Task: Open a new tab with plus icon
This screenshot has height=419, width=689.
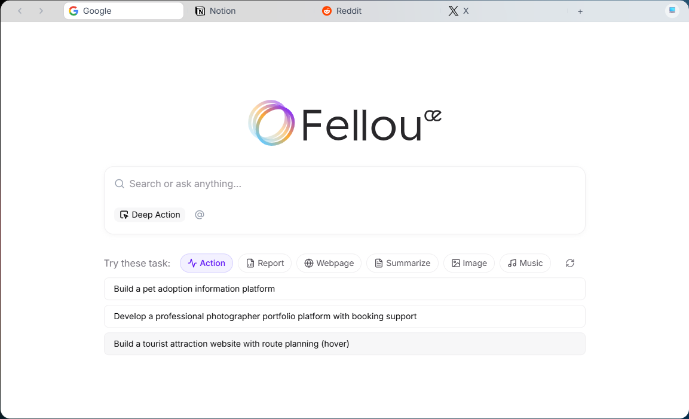Action: [x=580, y=11]
